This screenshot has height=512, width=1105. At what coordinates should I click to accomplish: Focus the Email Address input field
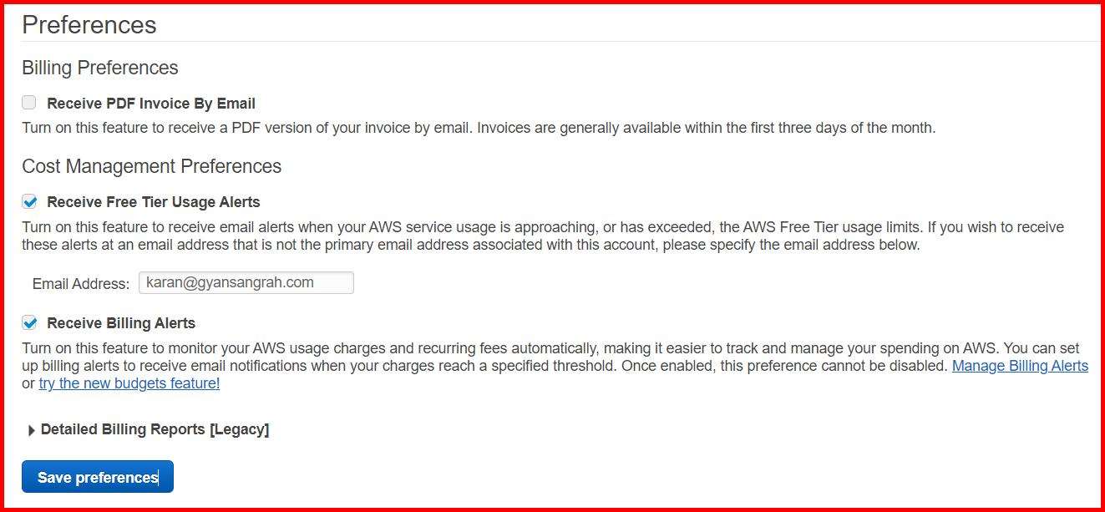[246, 283]
